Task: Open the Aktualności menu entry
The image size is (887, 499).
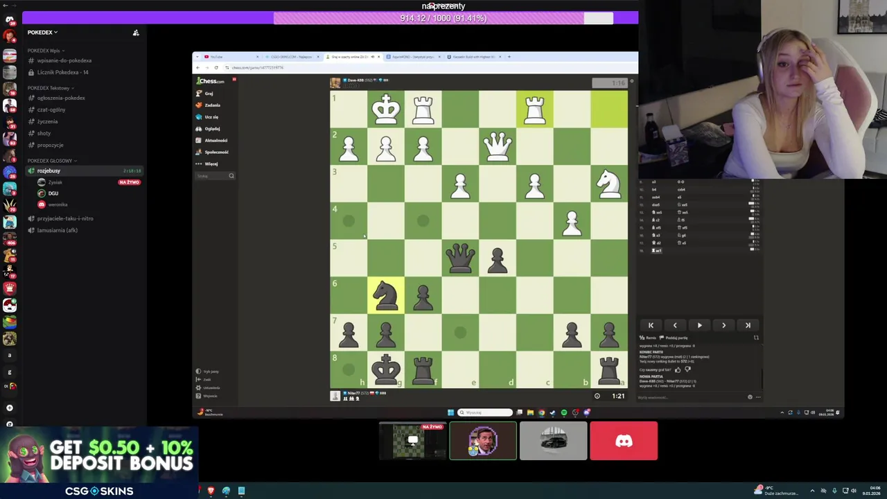Action: coord(211,140)
